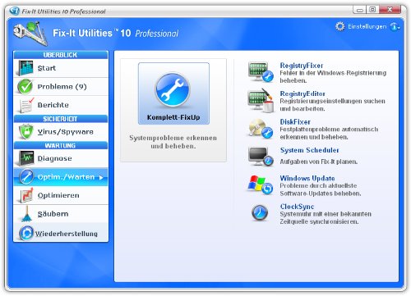Minimize the Fix-It Utilities window
The image size is (411, 296).
coord(360,10)
